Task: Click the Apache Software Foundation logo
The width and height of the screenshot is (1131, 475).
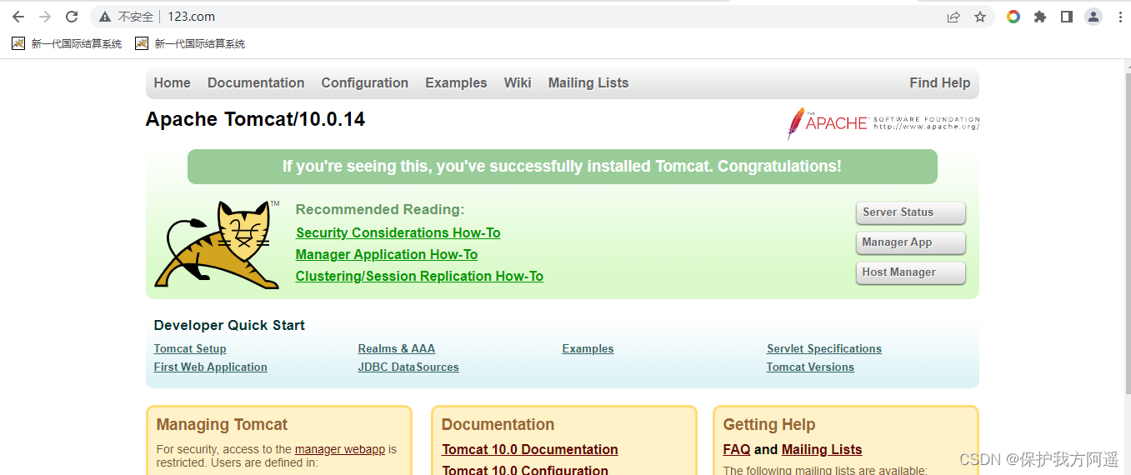Action: [x=883, y=123]
